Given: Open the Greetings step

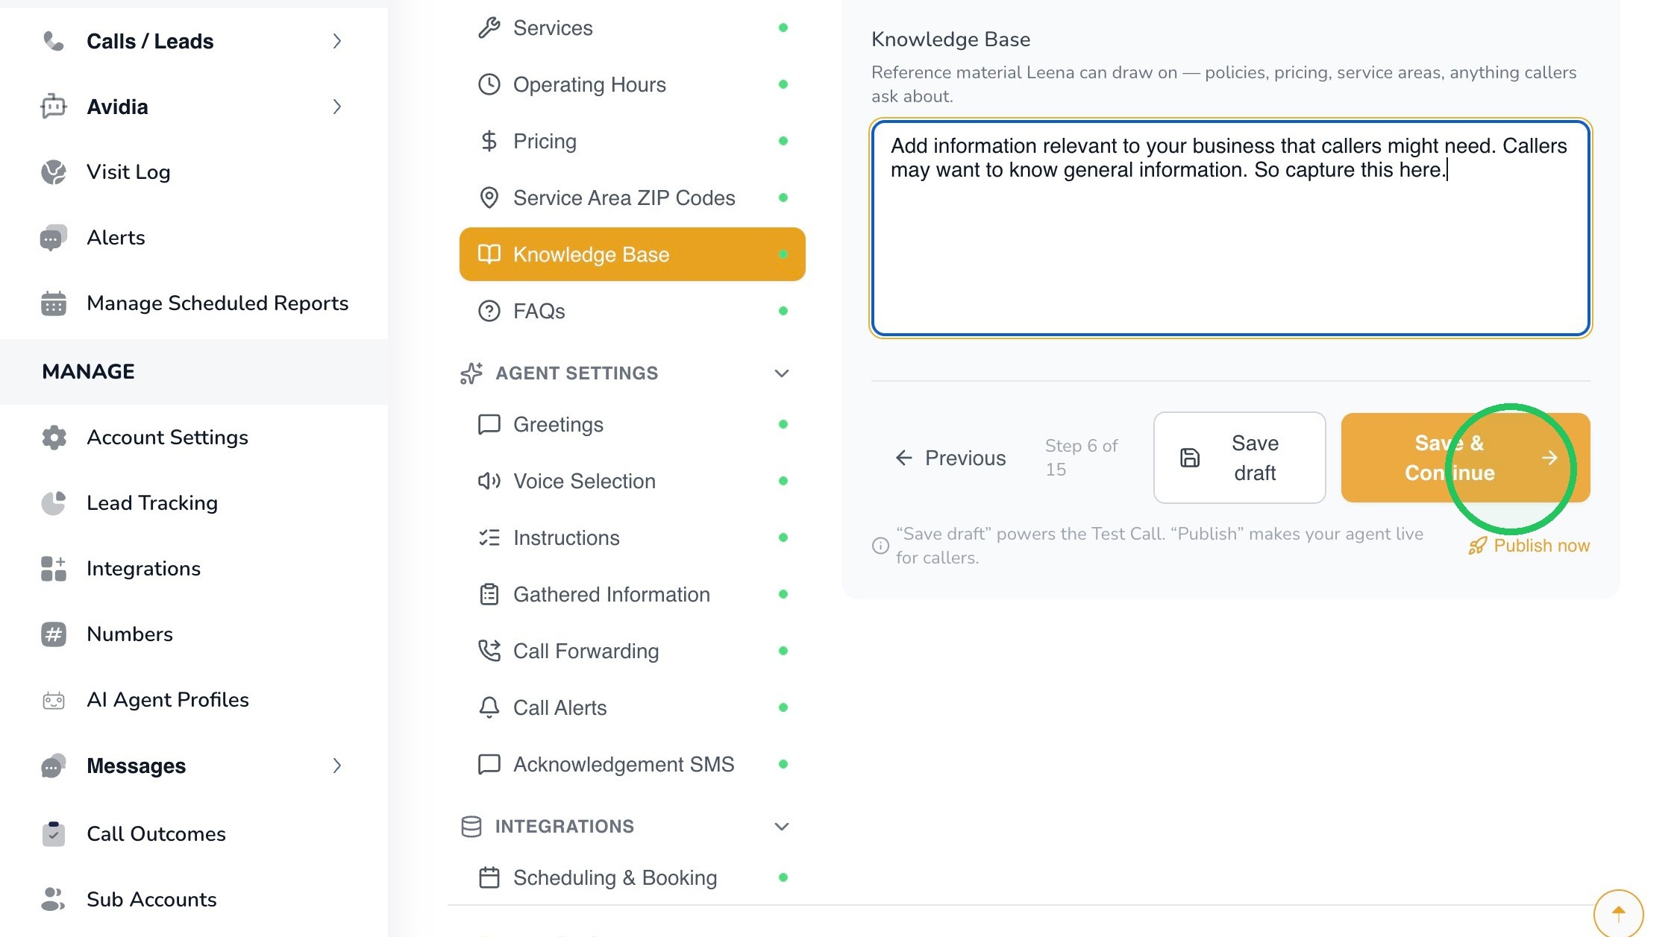Looking at the screenshot, I should pyautogui.click(x=632, y=424).
